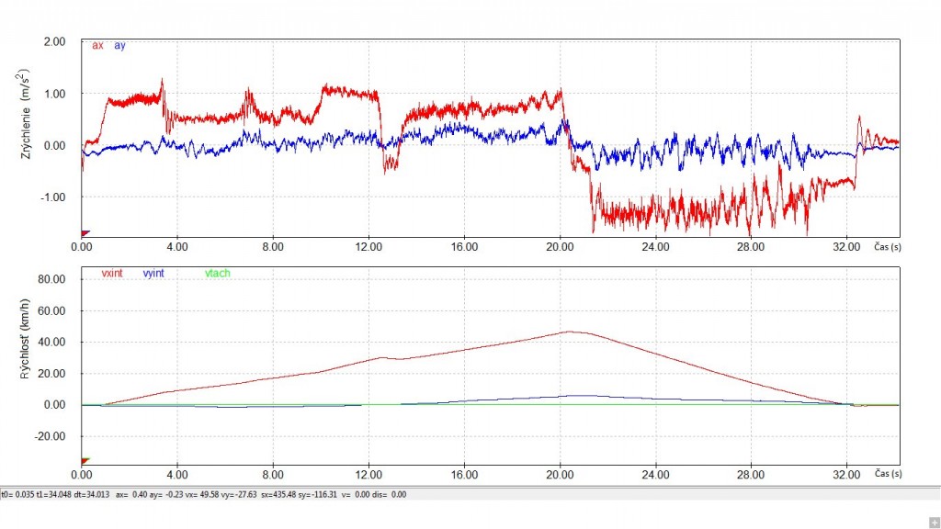Click the 'vxint' legend label
Screen dimensions: 941x529
point(112,274)
